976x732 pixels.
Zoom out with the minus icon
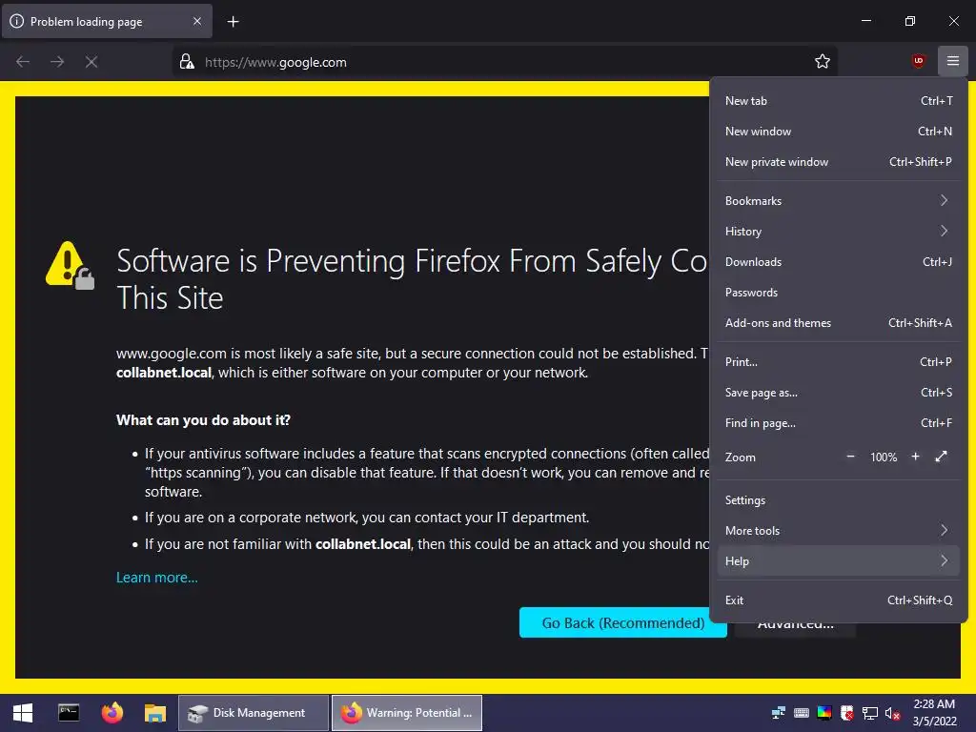(x=850, y=457)
